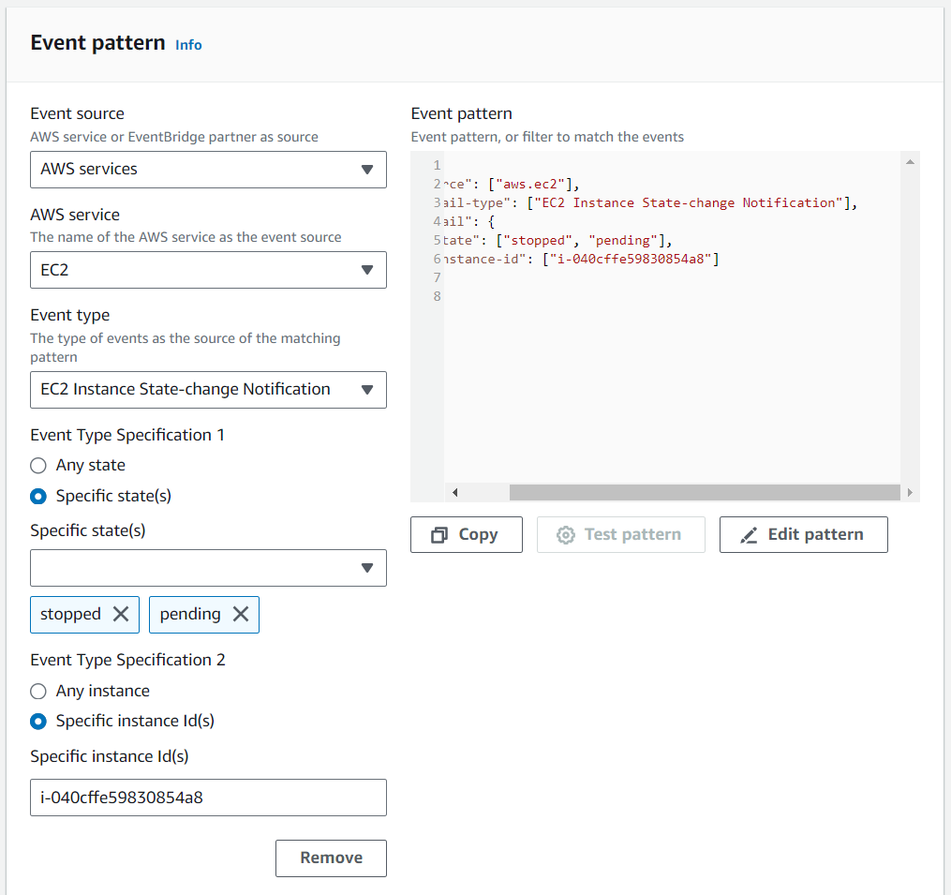951x895 pixels.
Task: Click the Specific instance Id input field
Action: (x=208, y=798)
